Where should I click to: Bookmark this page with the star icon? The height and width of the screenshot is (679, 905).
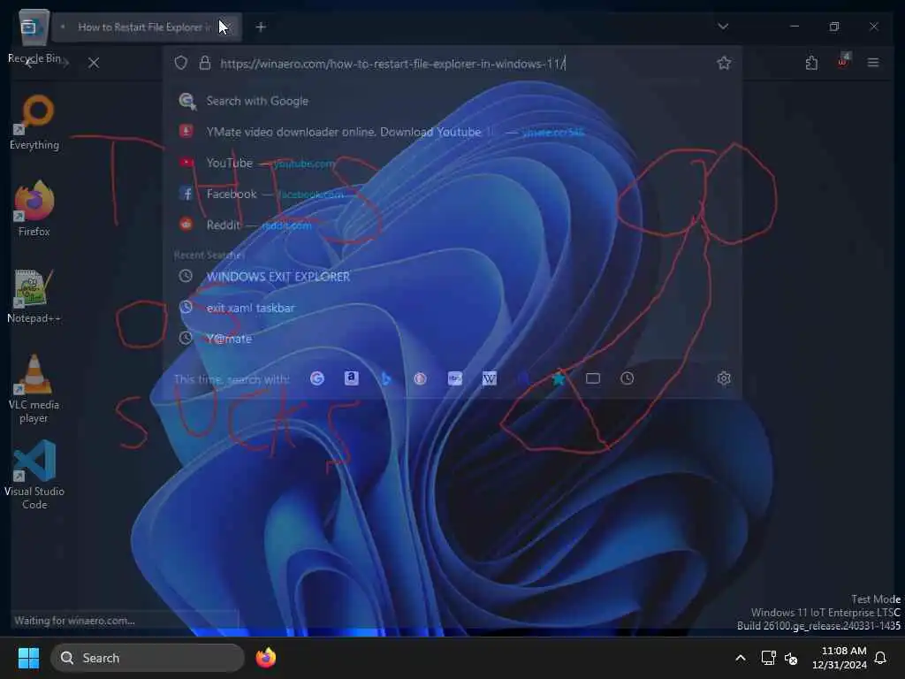(x=724, y=63)
